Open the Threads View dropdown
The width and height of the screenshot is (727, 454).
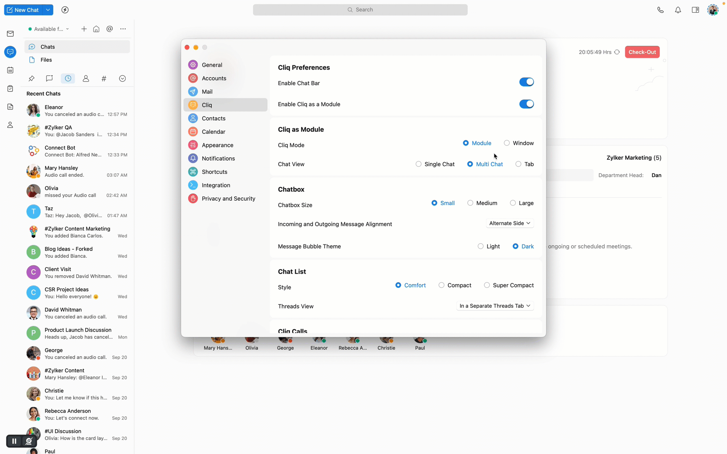coord(495,306)
